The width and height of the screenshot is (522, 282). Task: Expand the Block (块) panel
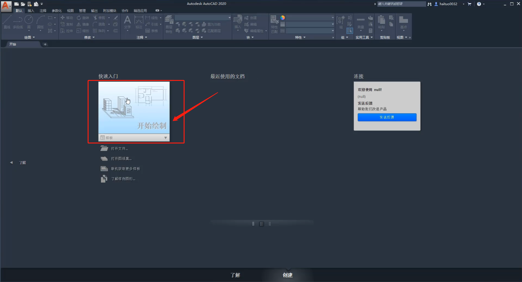coord(250,37)
